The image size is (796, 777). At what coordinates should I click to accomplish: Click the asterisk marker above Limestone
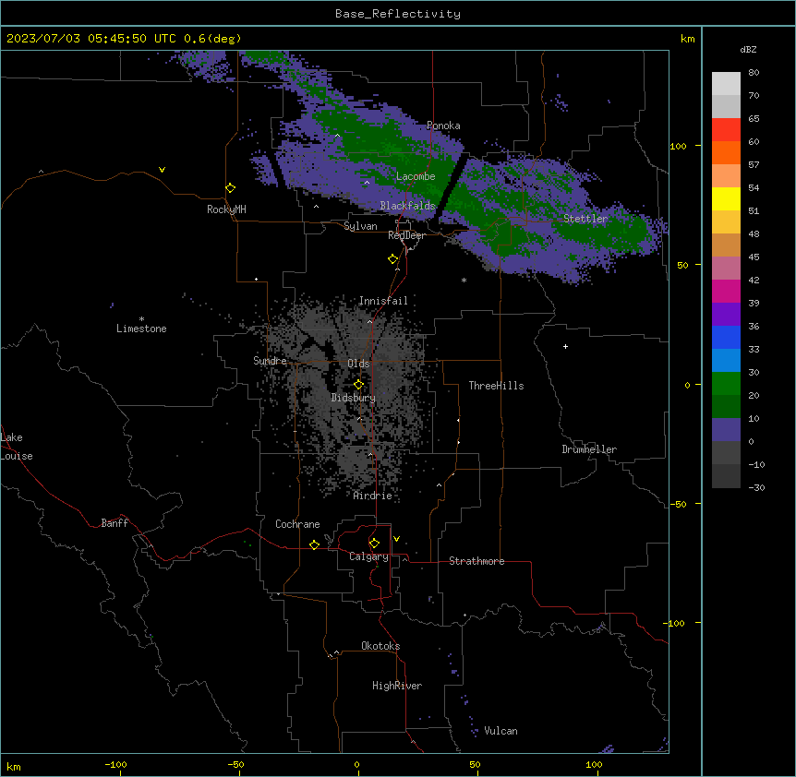click(141, 319)
